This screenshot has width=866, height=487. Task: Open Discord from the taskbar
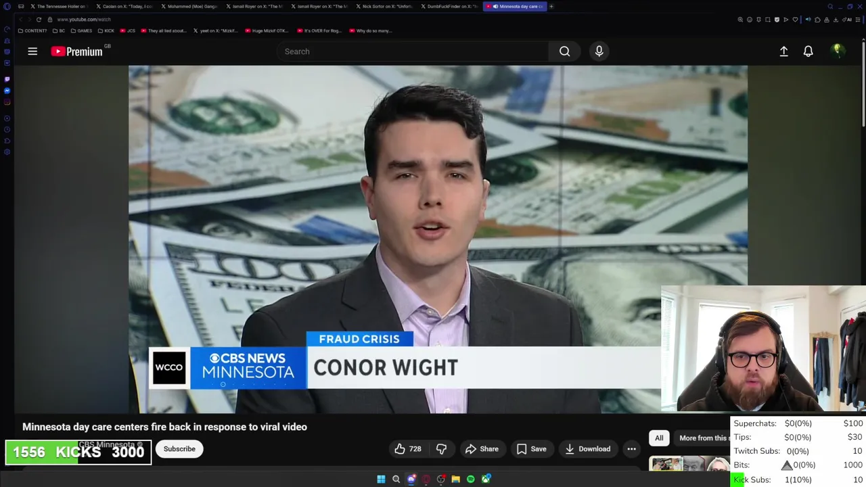tap(411, 479)
